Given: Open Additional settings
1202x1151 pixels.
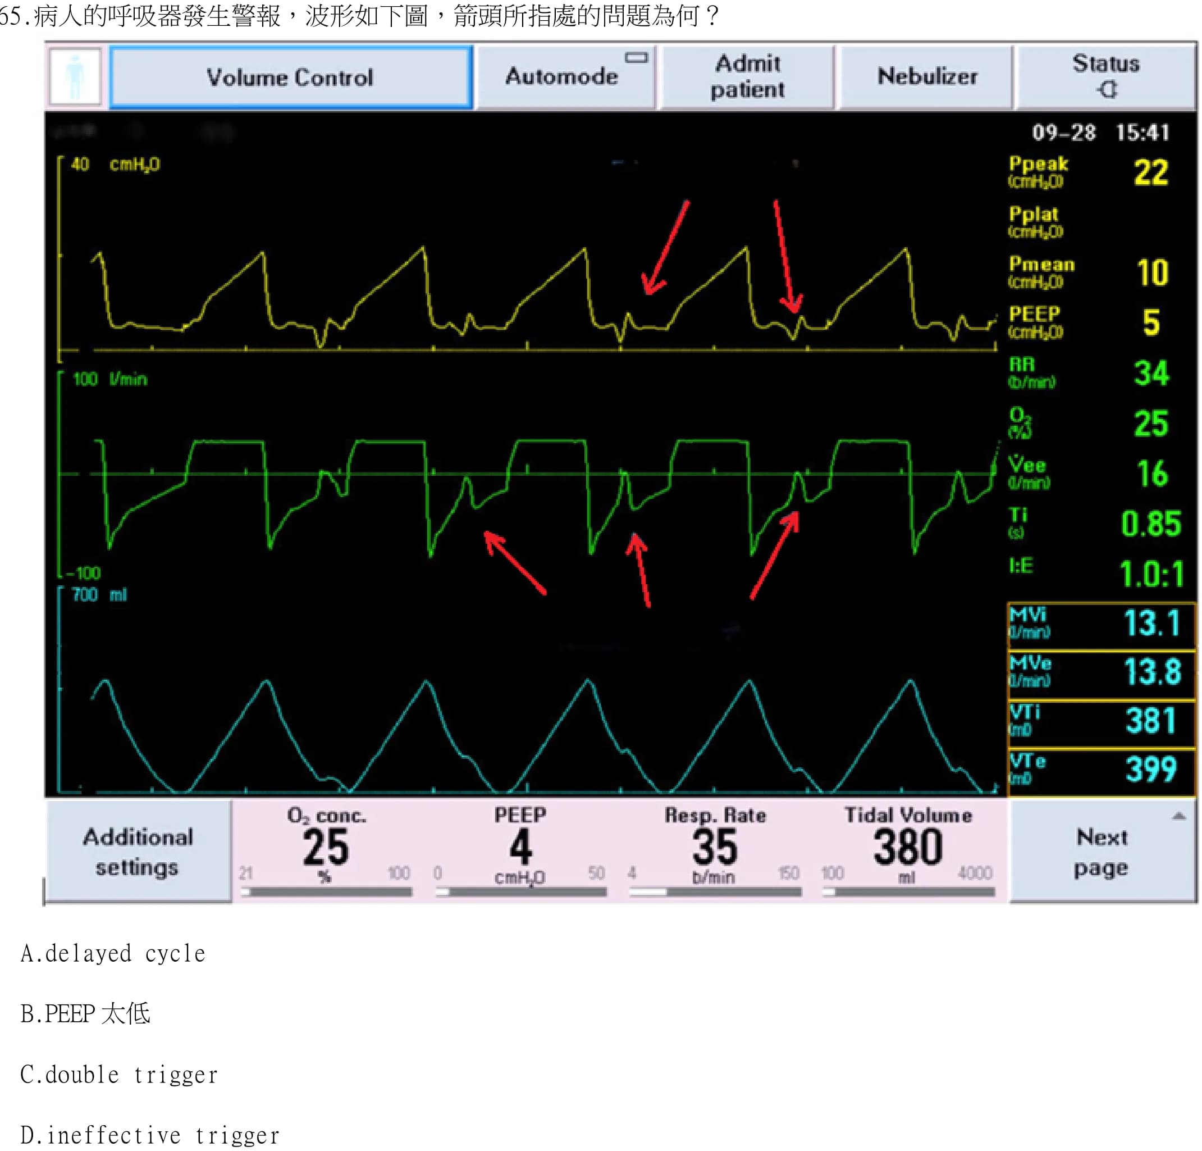Looking at the screenshot, I should pyautogui.click(x=139, y=852).
